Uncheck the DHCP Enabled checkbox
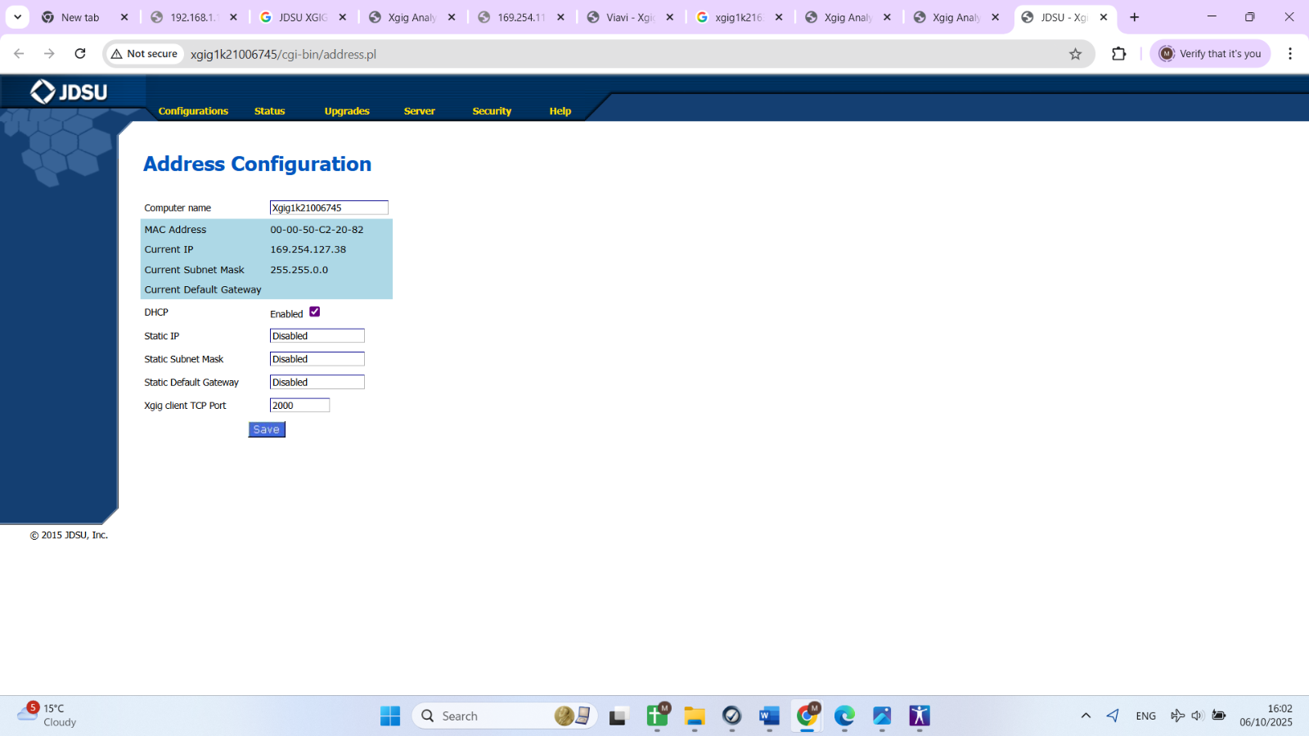This screenshot has width=1309, height=736. click(315, 312)
